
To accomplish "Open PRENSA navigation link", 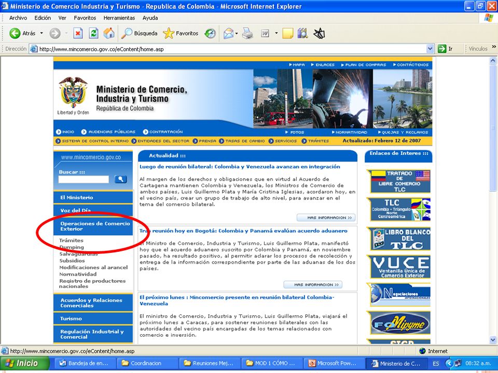I will point(204,141).
